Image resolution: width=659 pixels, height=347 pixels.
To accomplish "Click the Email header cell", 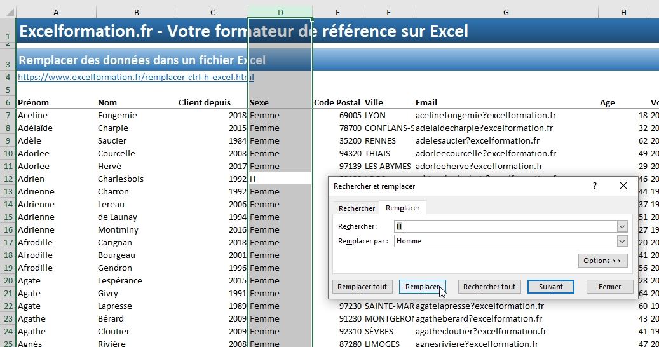I will coord(506,102).
